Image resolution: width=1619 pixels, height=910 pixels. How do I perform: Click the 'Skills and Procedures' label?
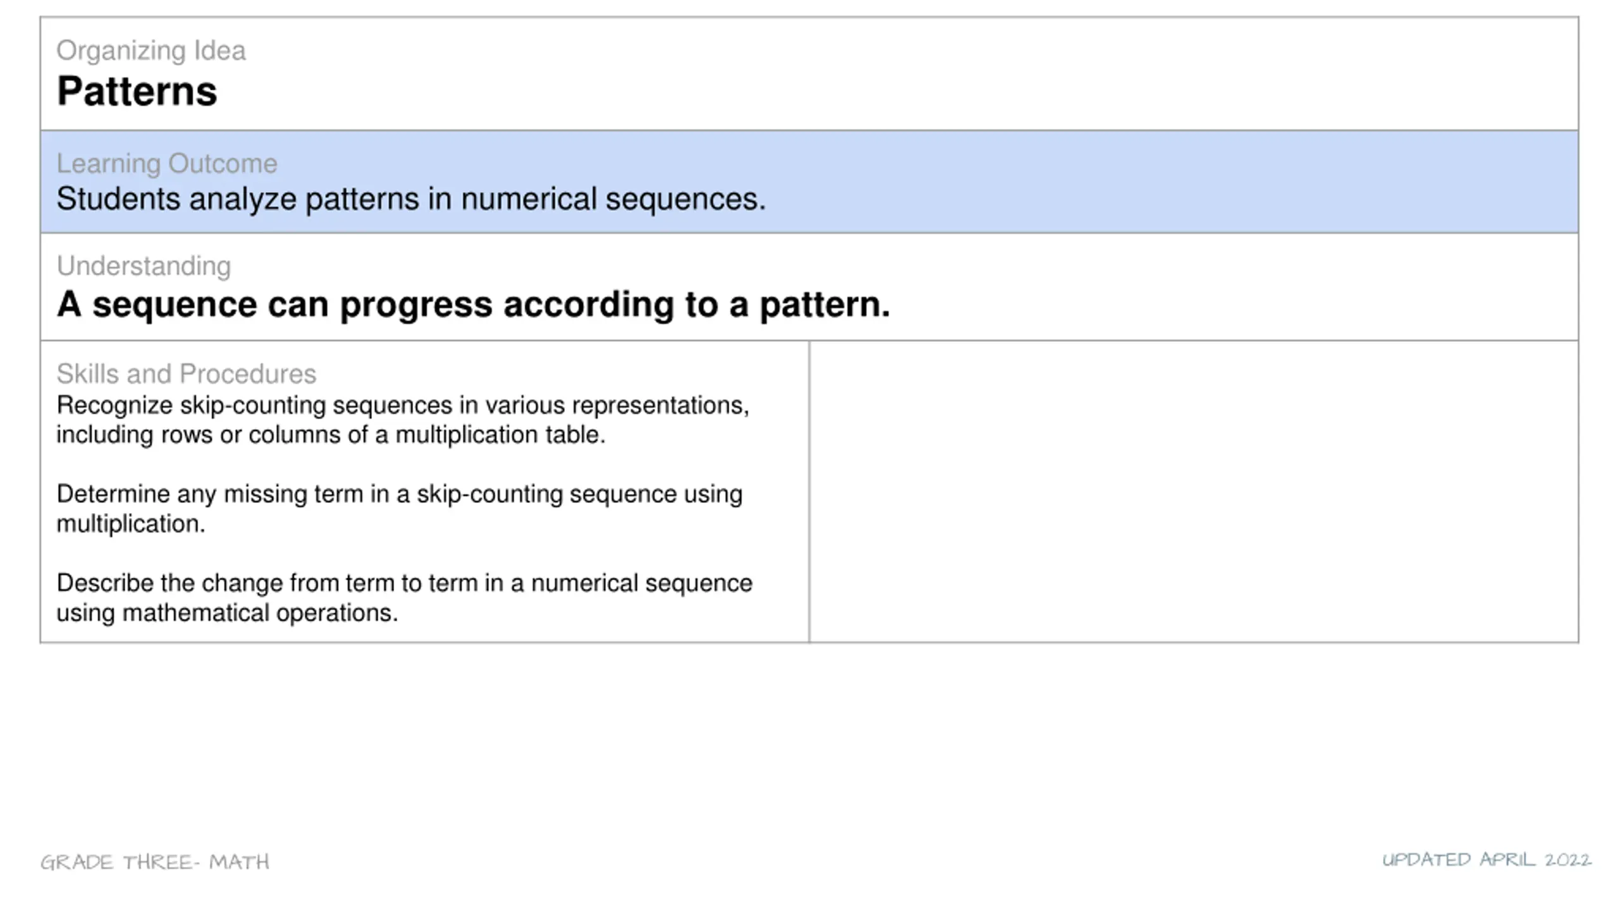[x=186, y=374]
